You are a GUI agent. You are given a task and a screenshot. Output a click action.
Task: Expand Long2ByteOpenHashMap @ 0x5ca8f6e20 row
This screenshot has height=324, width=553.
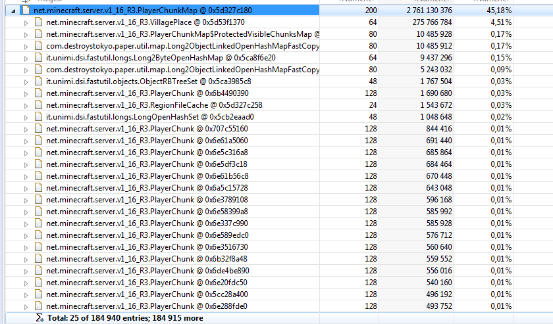click(26, 58)
